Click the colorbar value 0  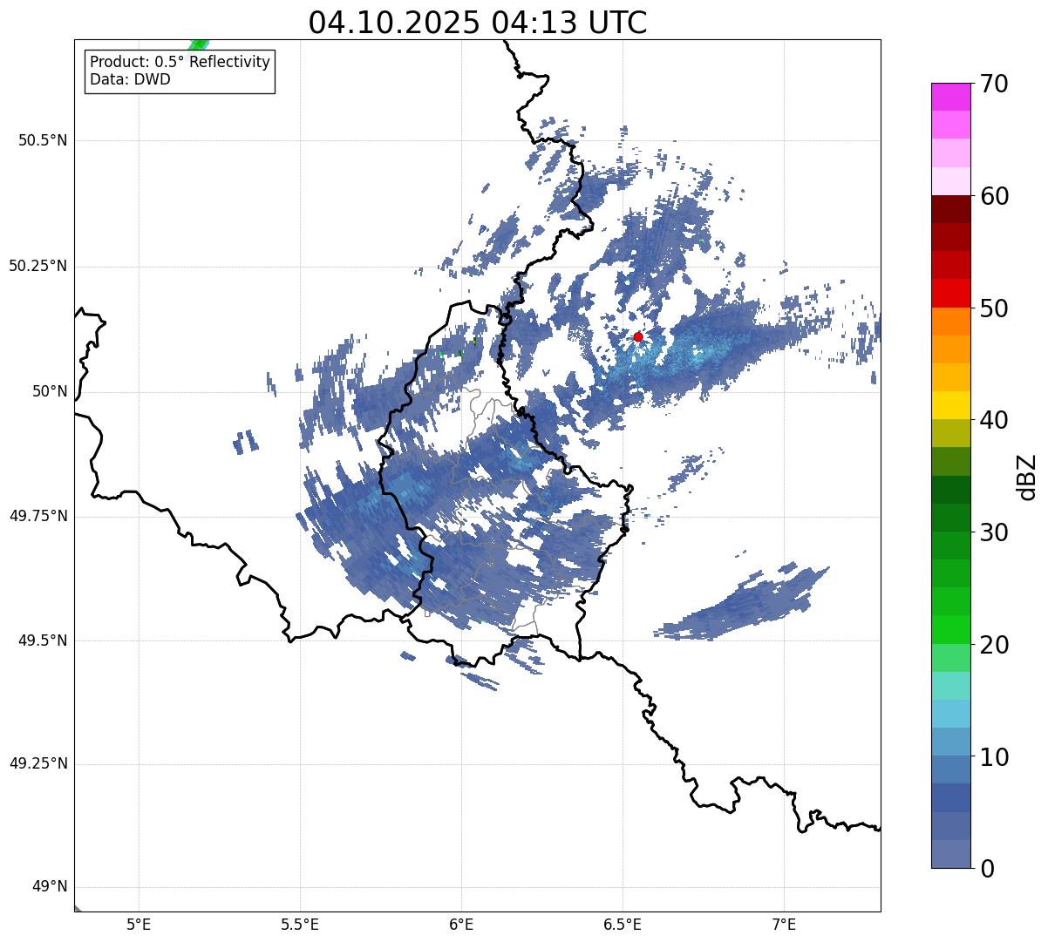[986, 869]
